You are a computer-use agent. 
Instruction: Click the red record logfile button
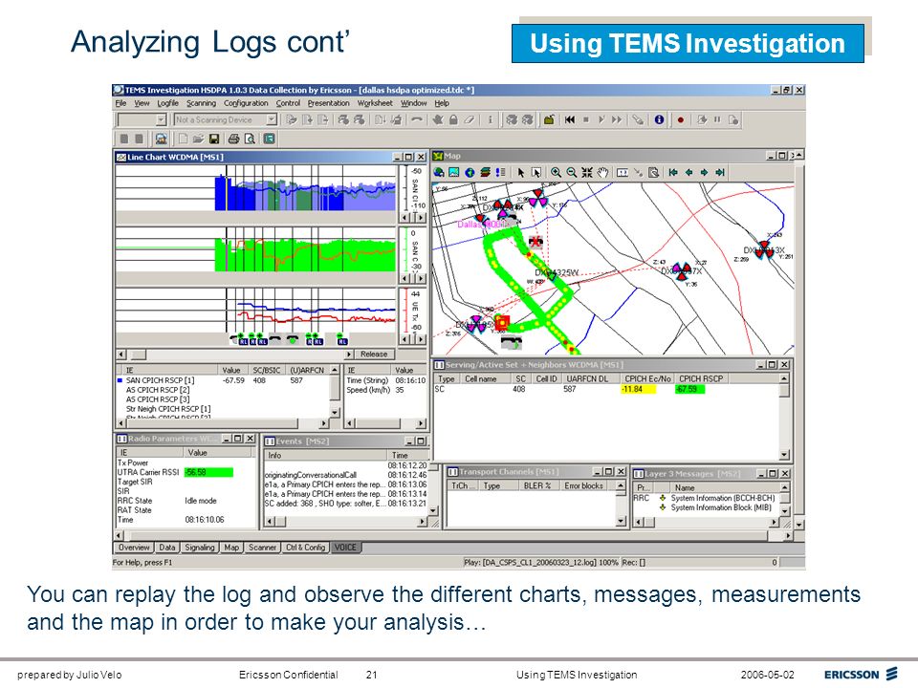pos(680,120)
